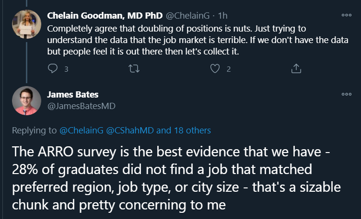Open more options on James Bates's tweet

(x=346, y=94)
